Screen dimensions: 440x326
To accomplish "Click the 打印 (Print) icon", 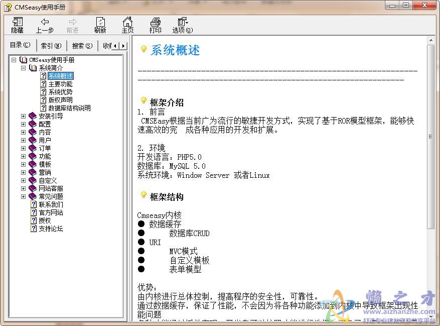I will pyautogui.click(x=155, y=25).
